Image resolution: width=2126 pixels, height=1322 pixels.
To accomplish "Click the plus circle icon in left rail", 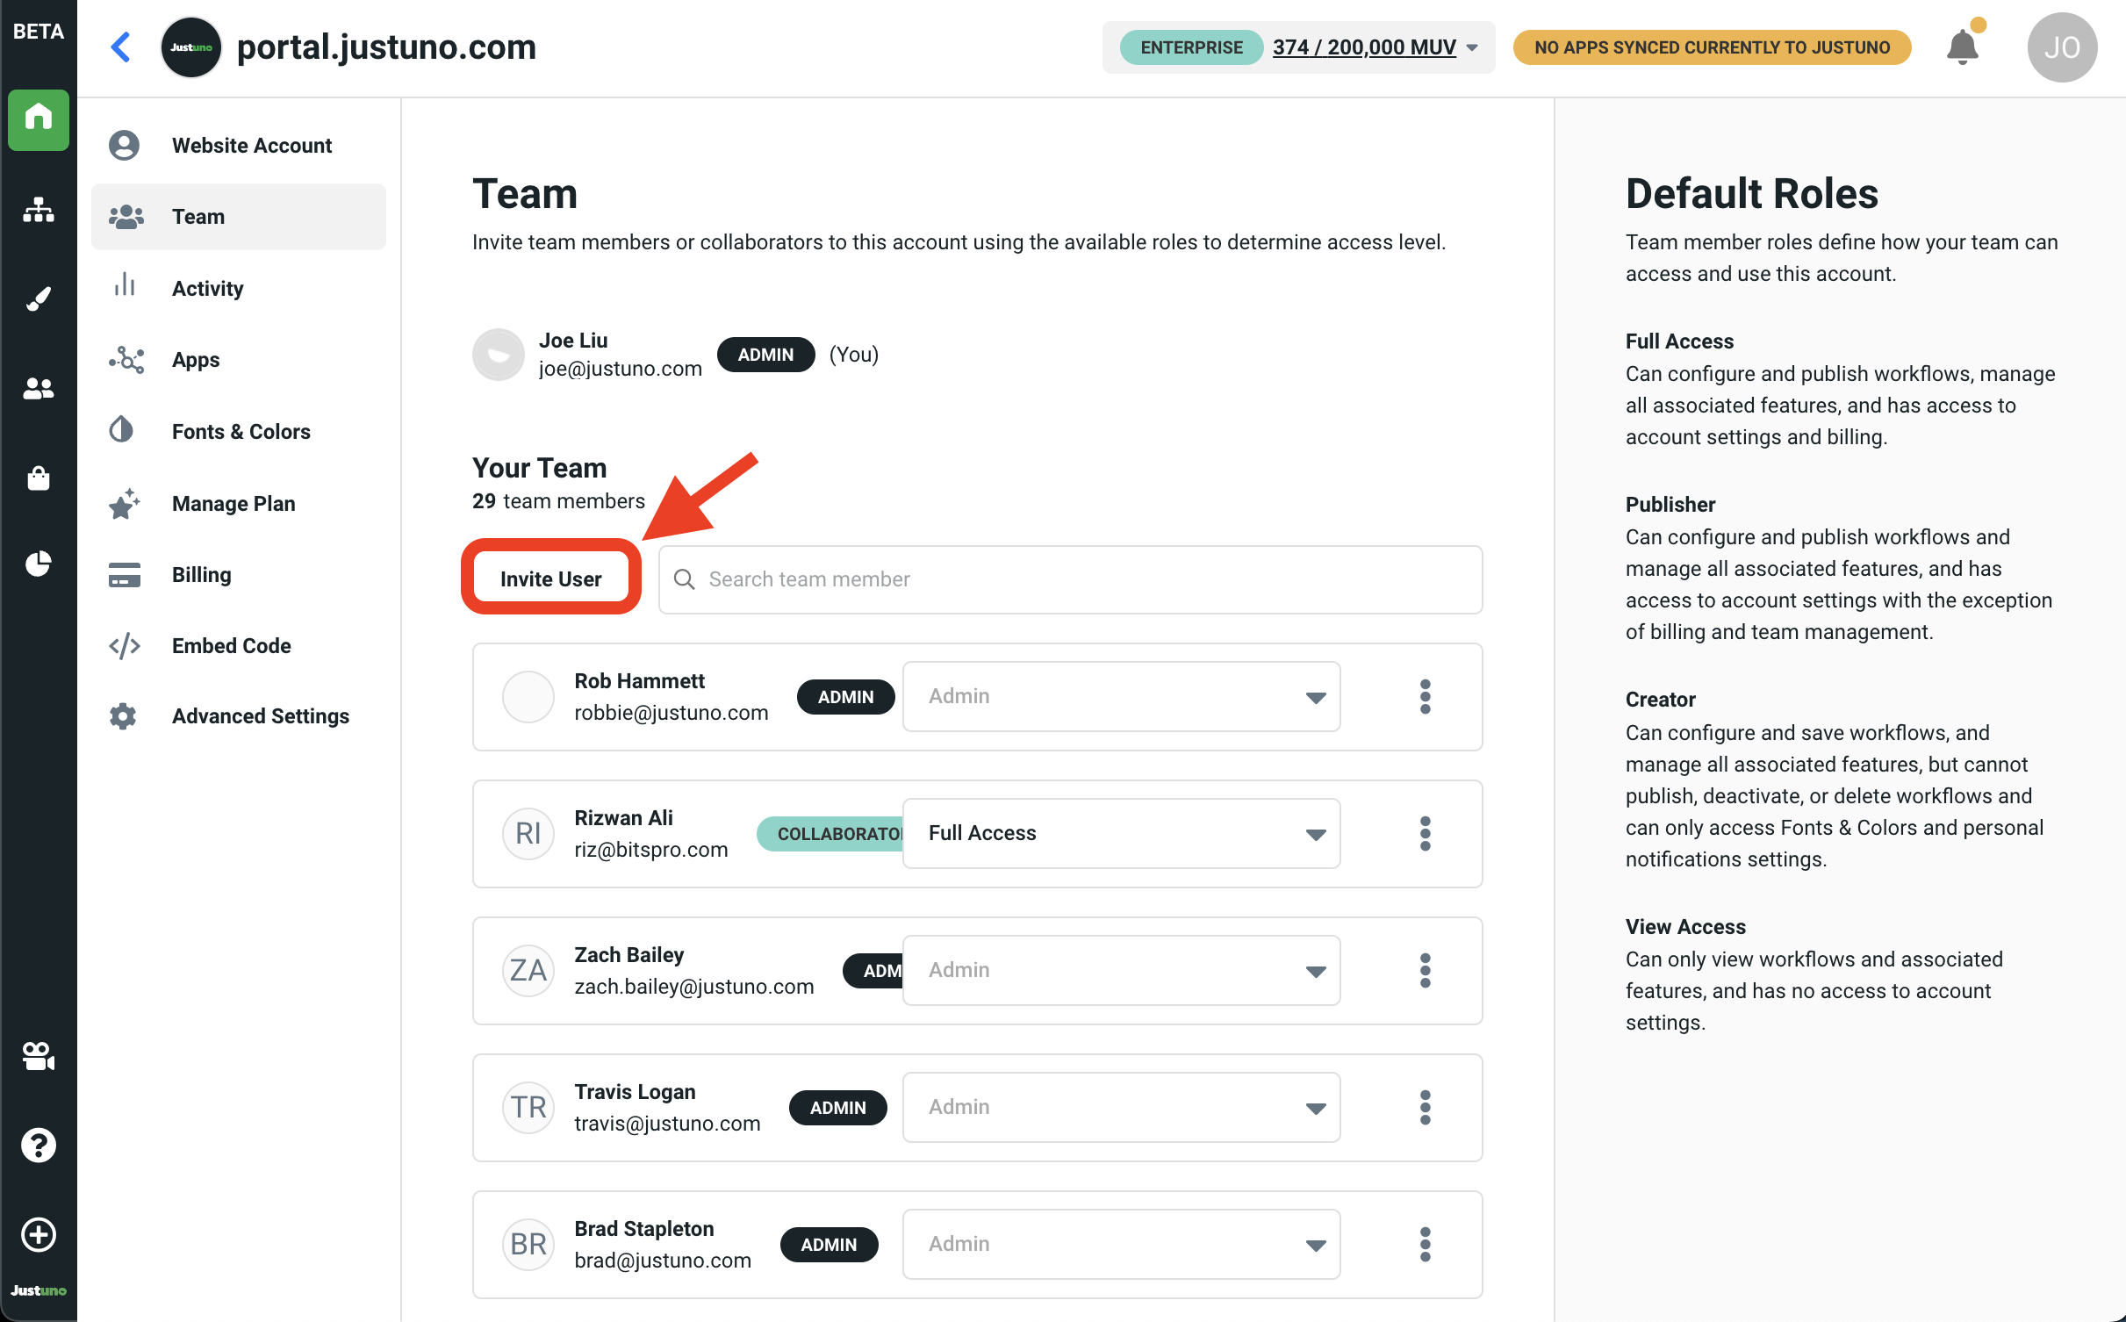I will 39,1234.
